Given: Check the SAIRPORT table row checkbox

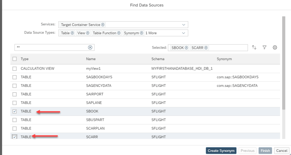Looking at the screenshot, I should click(x=14, y=94).
